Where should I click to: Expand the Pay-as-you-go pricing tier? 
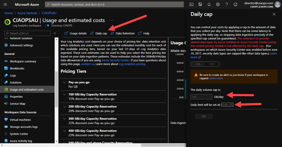[65, 82]
